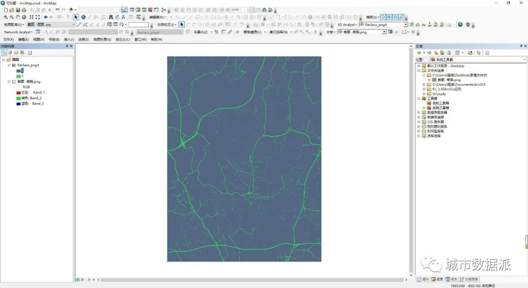Click the Add Data button

click(71, 10)
